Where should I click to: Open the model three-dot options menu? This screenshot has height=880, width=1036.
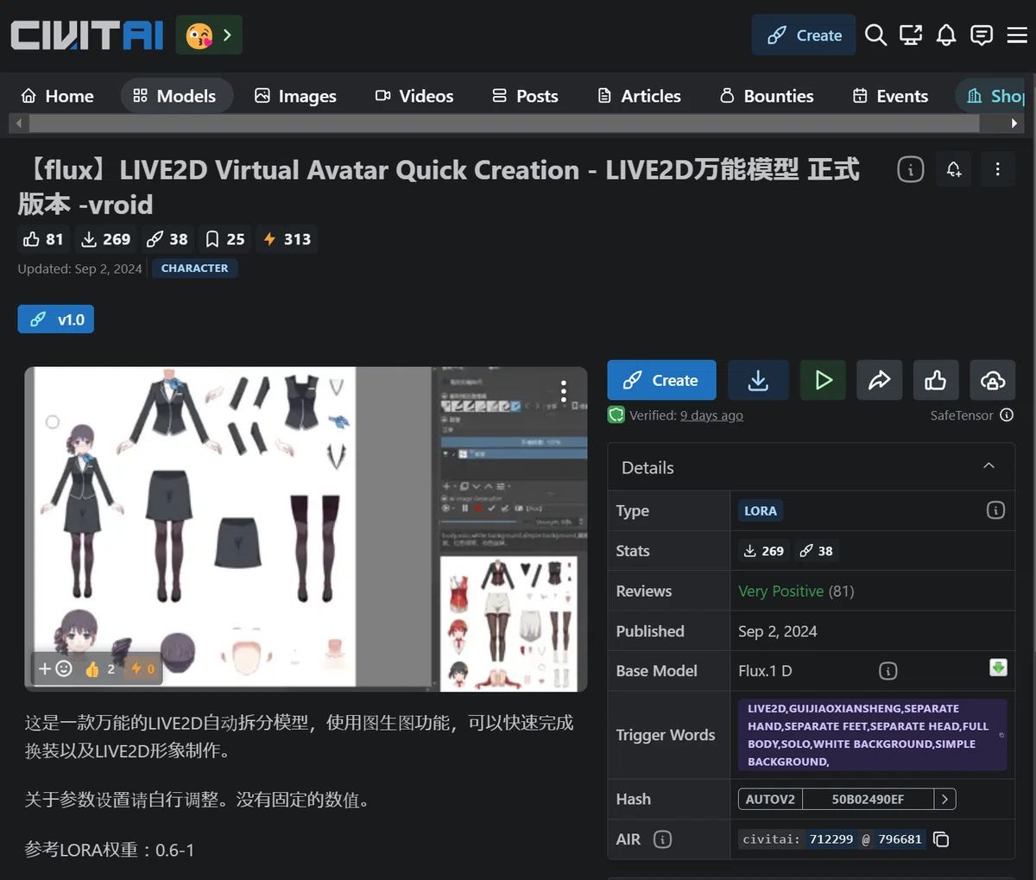point(997,169)
